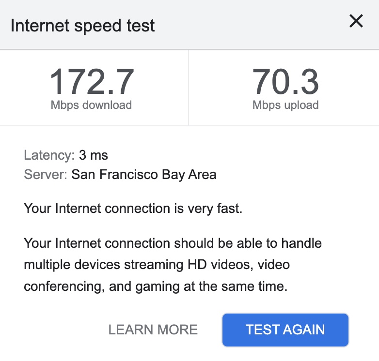Image resolution: width=379 pixels, height=361 pixels.
Task: Open the LEARN MORE link
Action: tap(153, 330)
